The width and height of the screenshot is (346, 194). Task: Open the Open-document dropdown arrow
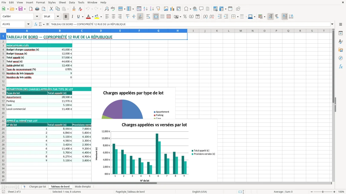[x=16, y=9]
